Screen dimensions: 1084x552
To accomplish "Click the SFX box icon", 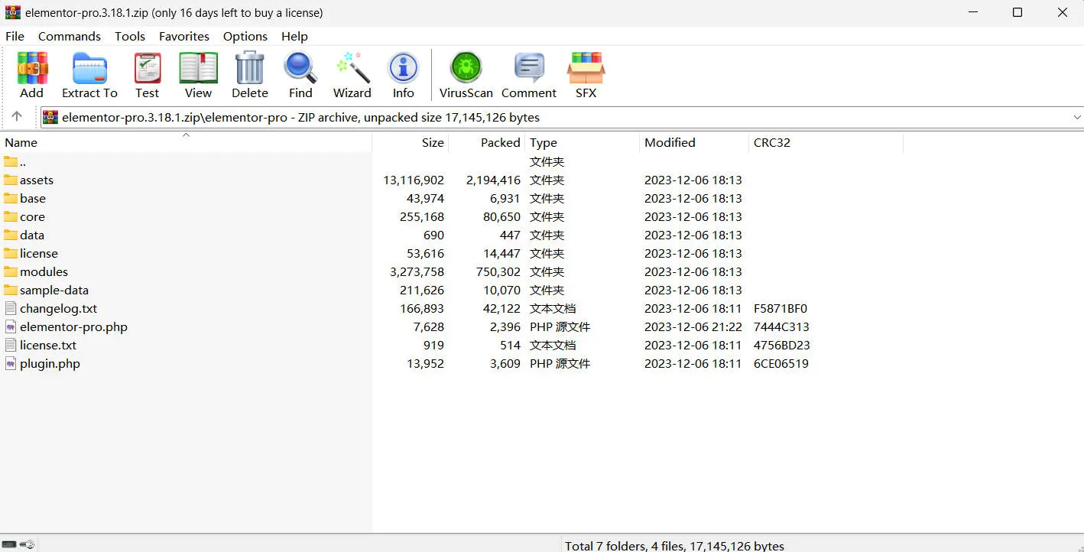I will pos(586,68).
